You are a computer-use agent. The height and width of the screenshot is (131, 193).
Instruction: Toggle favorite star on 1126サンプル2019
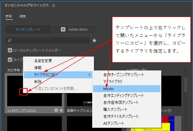(61, 110)
